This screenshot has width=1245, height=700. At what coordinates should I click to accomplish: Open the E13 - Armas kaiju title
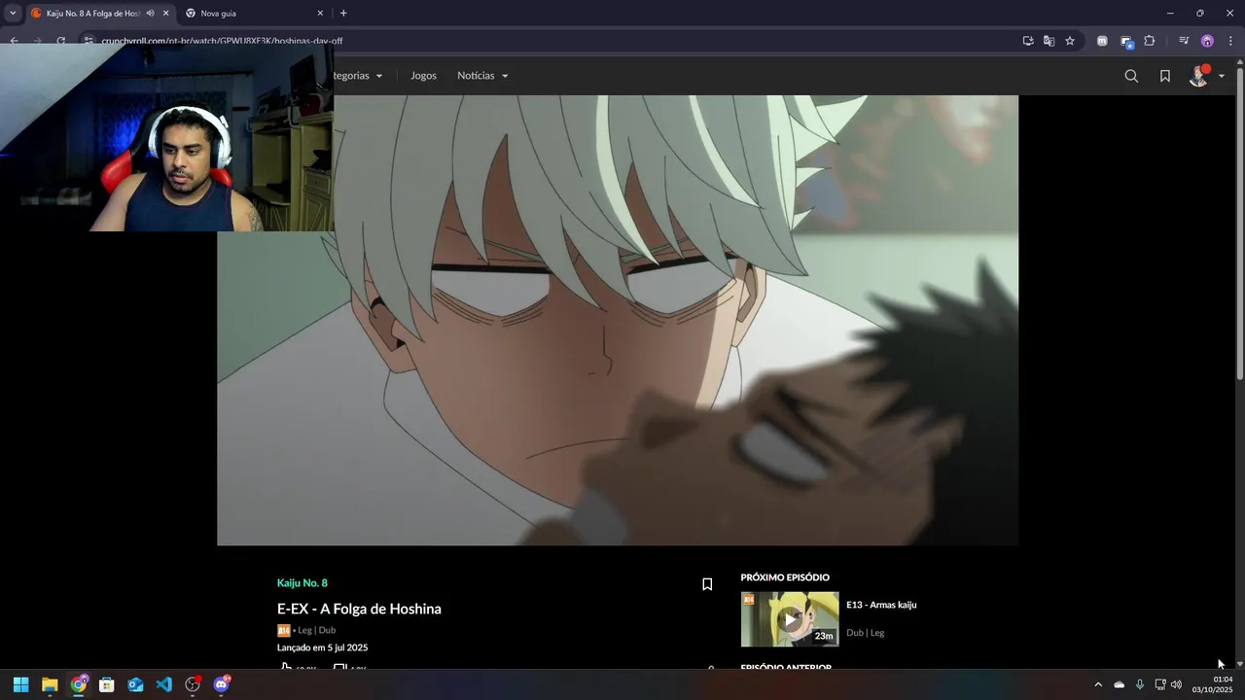click(x=881, y=605)
